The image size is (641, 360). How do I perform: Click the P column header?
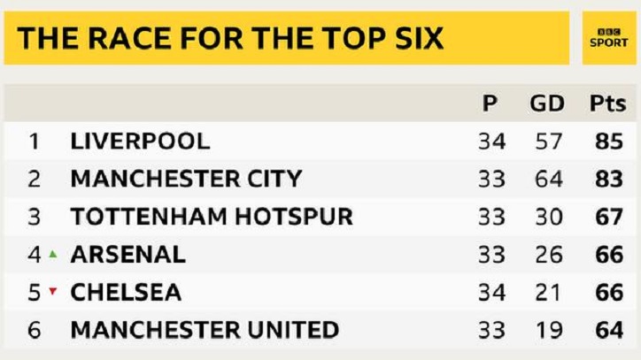(490, 103)
